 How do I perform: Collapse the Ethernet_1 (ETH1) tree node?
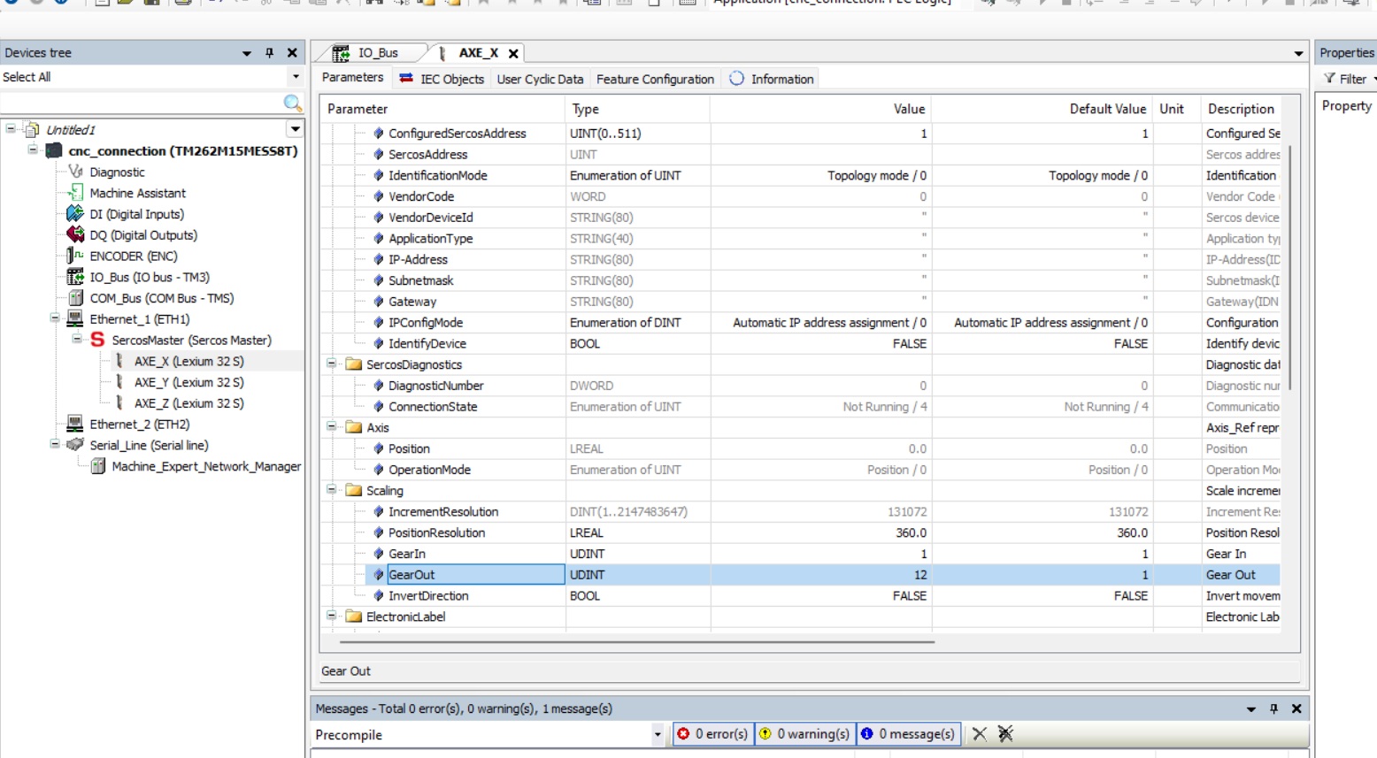55,318
